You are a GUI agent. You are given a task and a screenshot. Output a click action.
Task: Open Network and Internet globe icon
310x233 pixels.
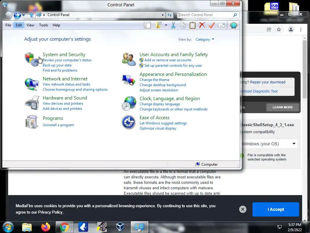31,84
